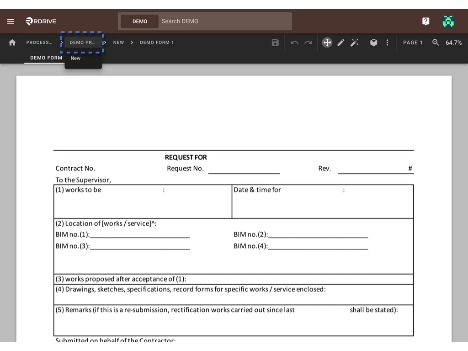This screenshot has width=468, height=351.
Task: Undo the last action
Action: 294,43
